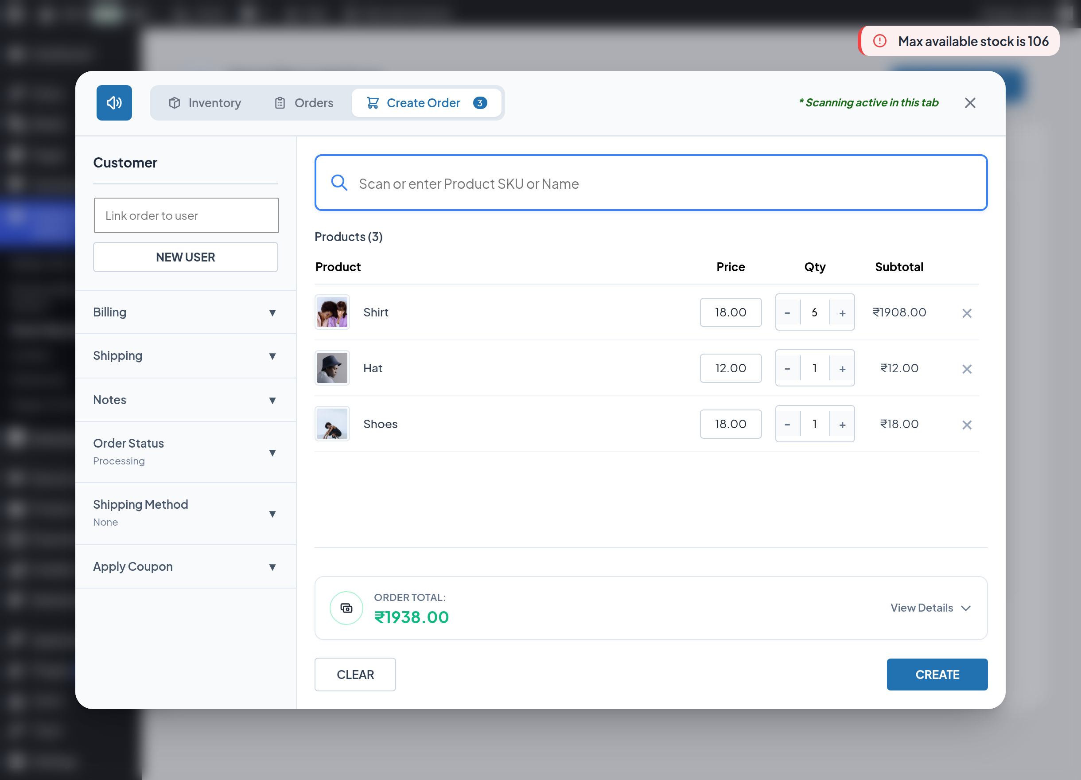Click the CREATE button
Image resolution: width=1081 pixels, height=780 pixels.
pos(937,674)
